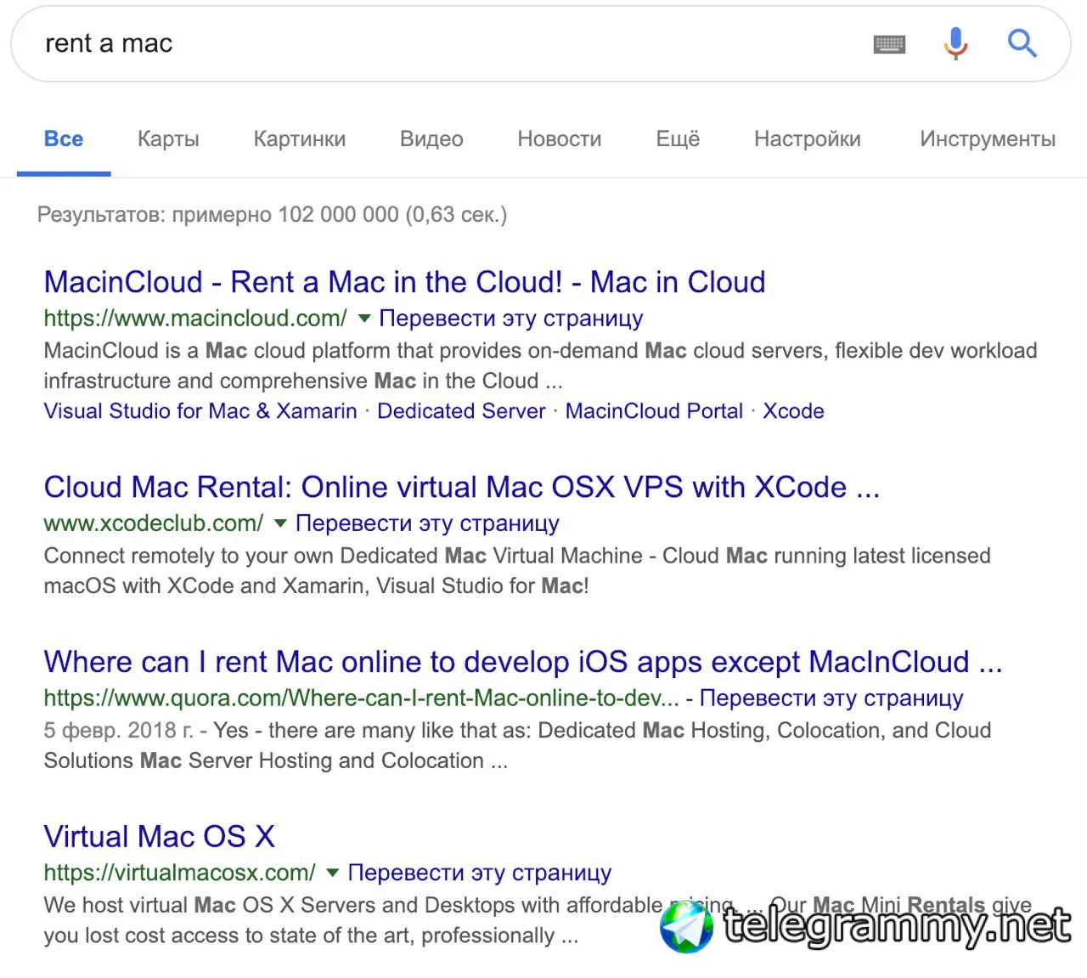
Task: Submit search with the magnifying glass
Action: pyautogui.click(x=1022, y=42)
